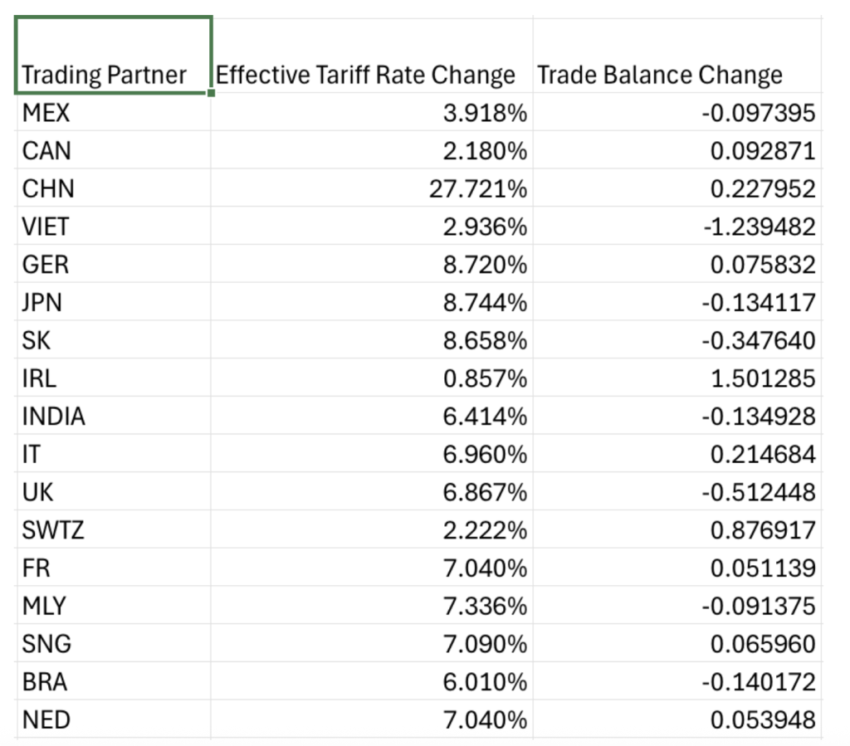This screenshot has width=850, height=746.
Task: Select the SNG trading partner cell
Action: [114, 644]
